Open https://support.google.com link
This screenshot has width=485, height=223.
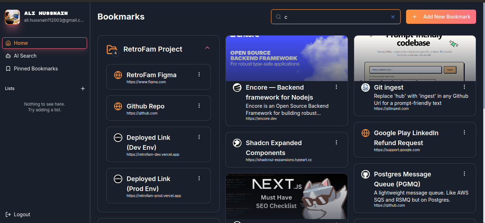[x=397, y=150]
